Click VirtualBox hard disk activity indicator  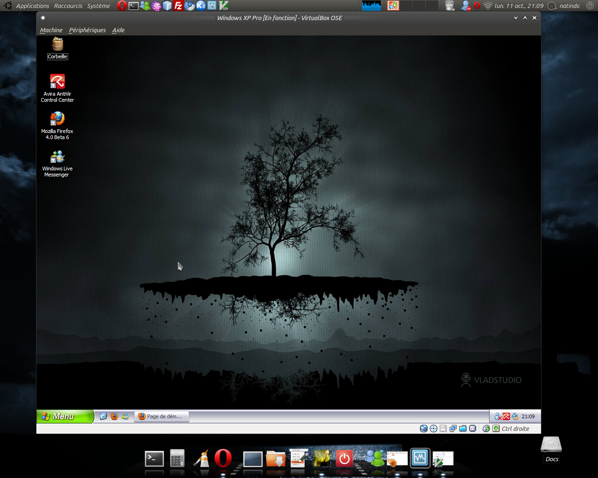424,429
